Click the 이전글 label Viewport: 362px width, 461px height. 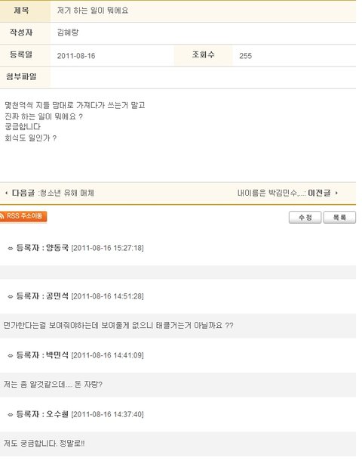click(319, 193)
